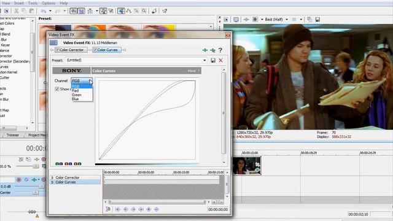393x221 pixels.
Task: Open the View menu
Action: click(6, 3)
